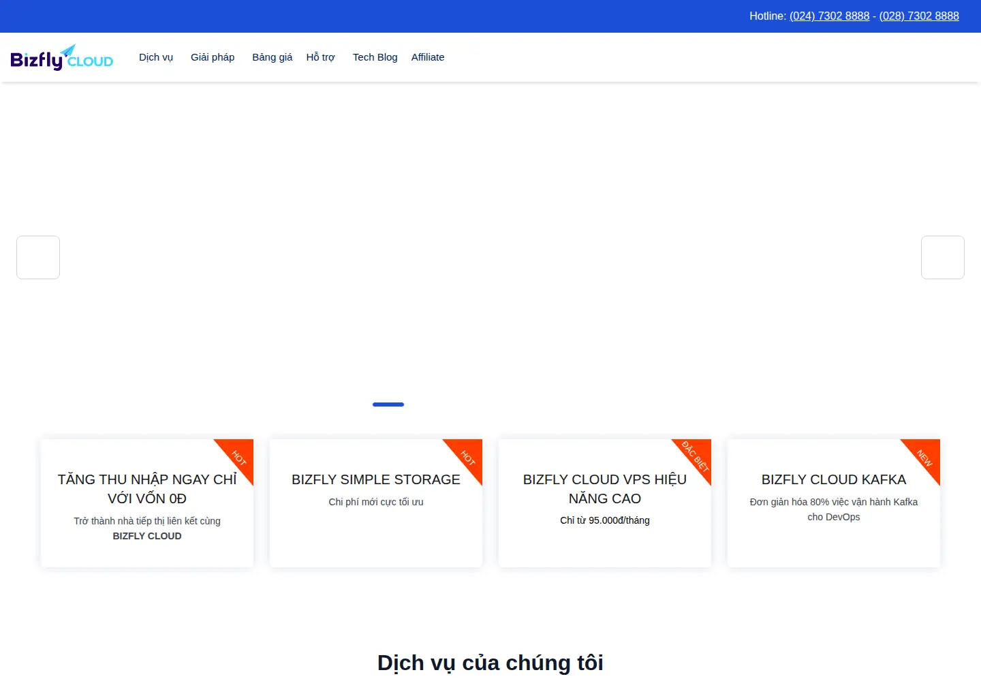Click the 'Dịch vụ của chúng tôi' heading
The width and height of the screenshot is (981, 681).
pos(490,663)
